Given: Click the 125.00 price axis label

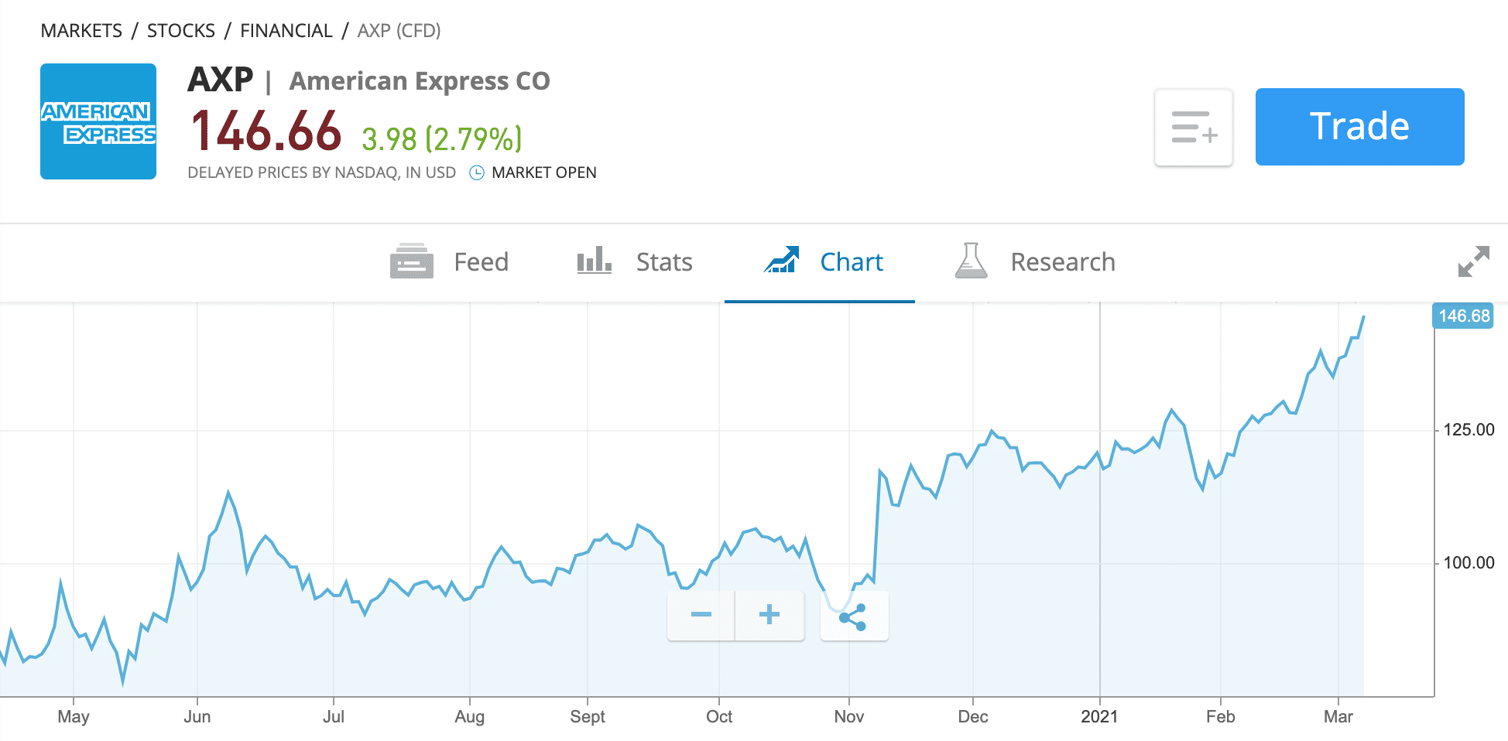Looking at the screenshot, I should coord(1469,430).
